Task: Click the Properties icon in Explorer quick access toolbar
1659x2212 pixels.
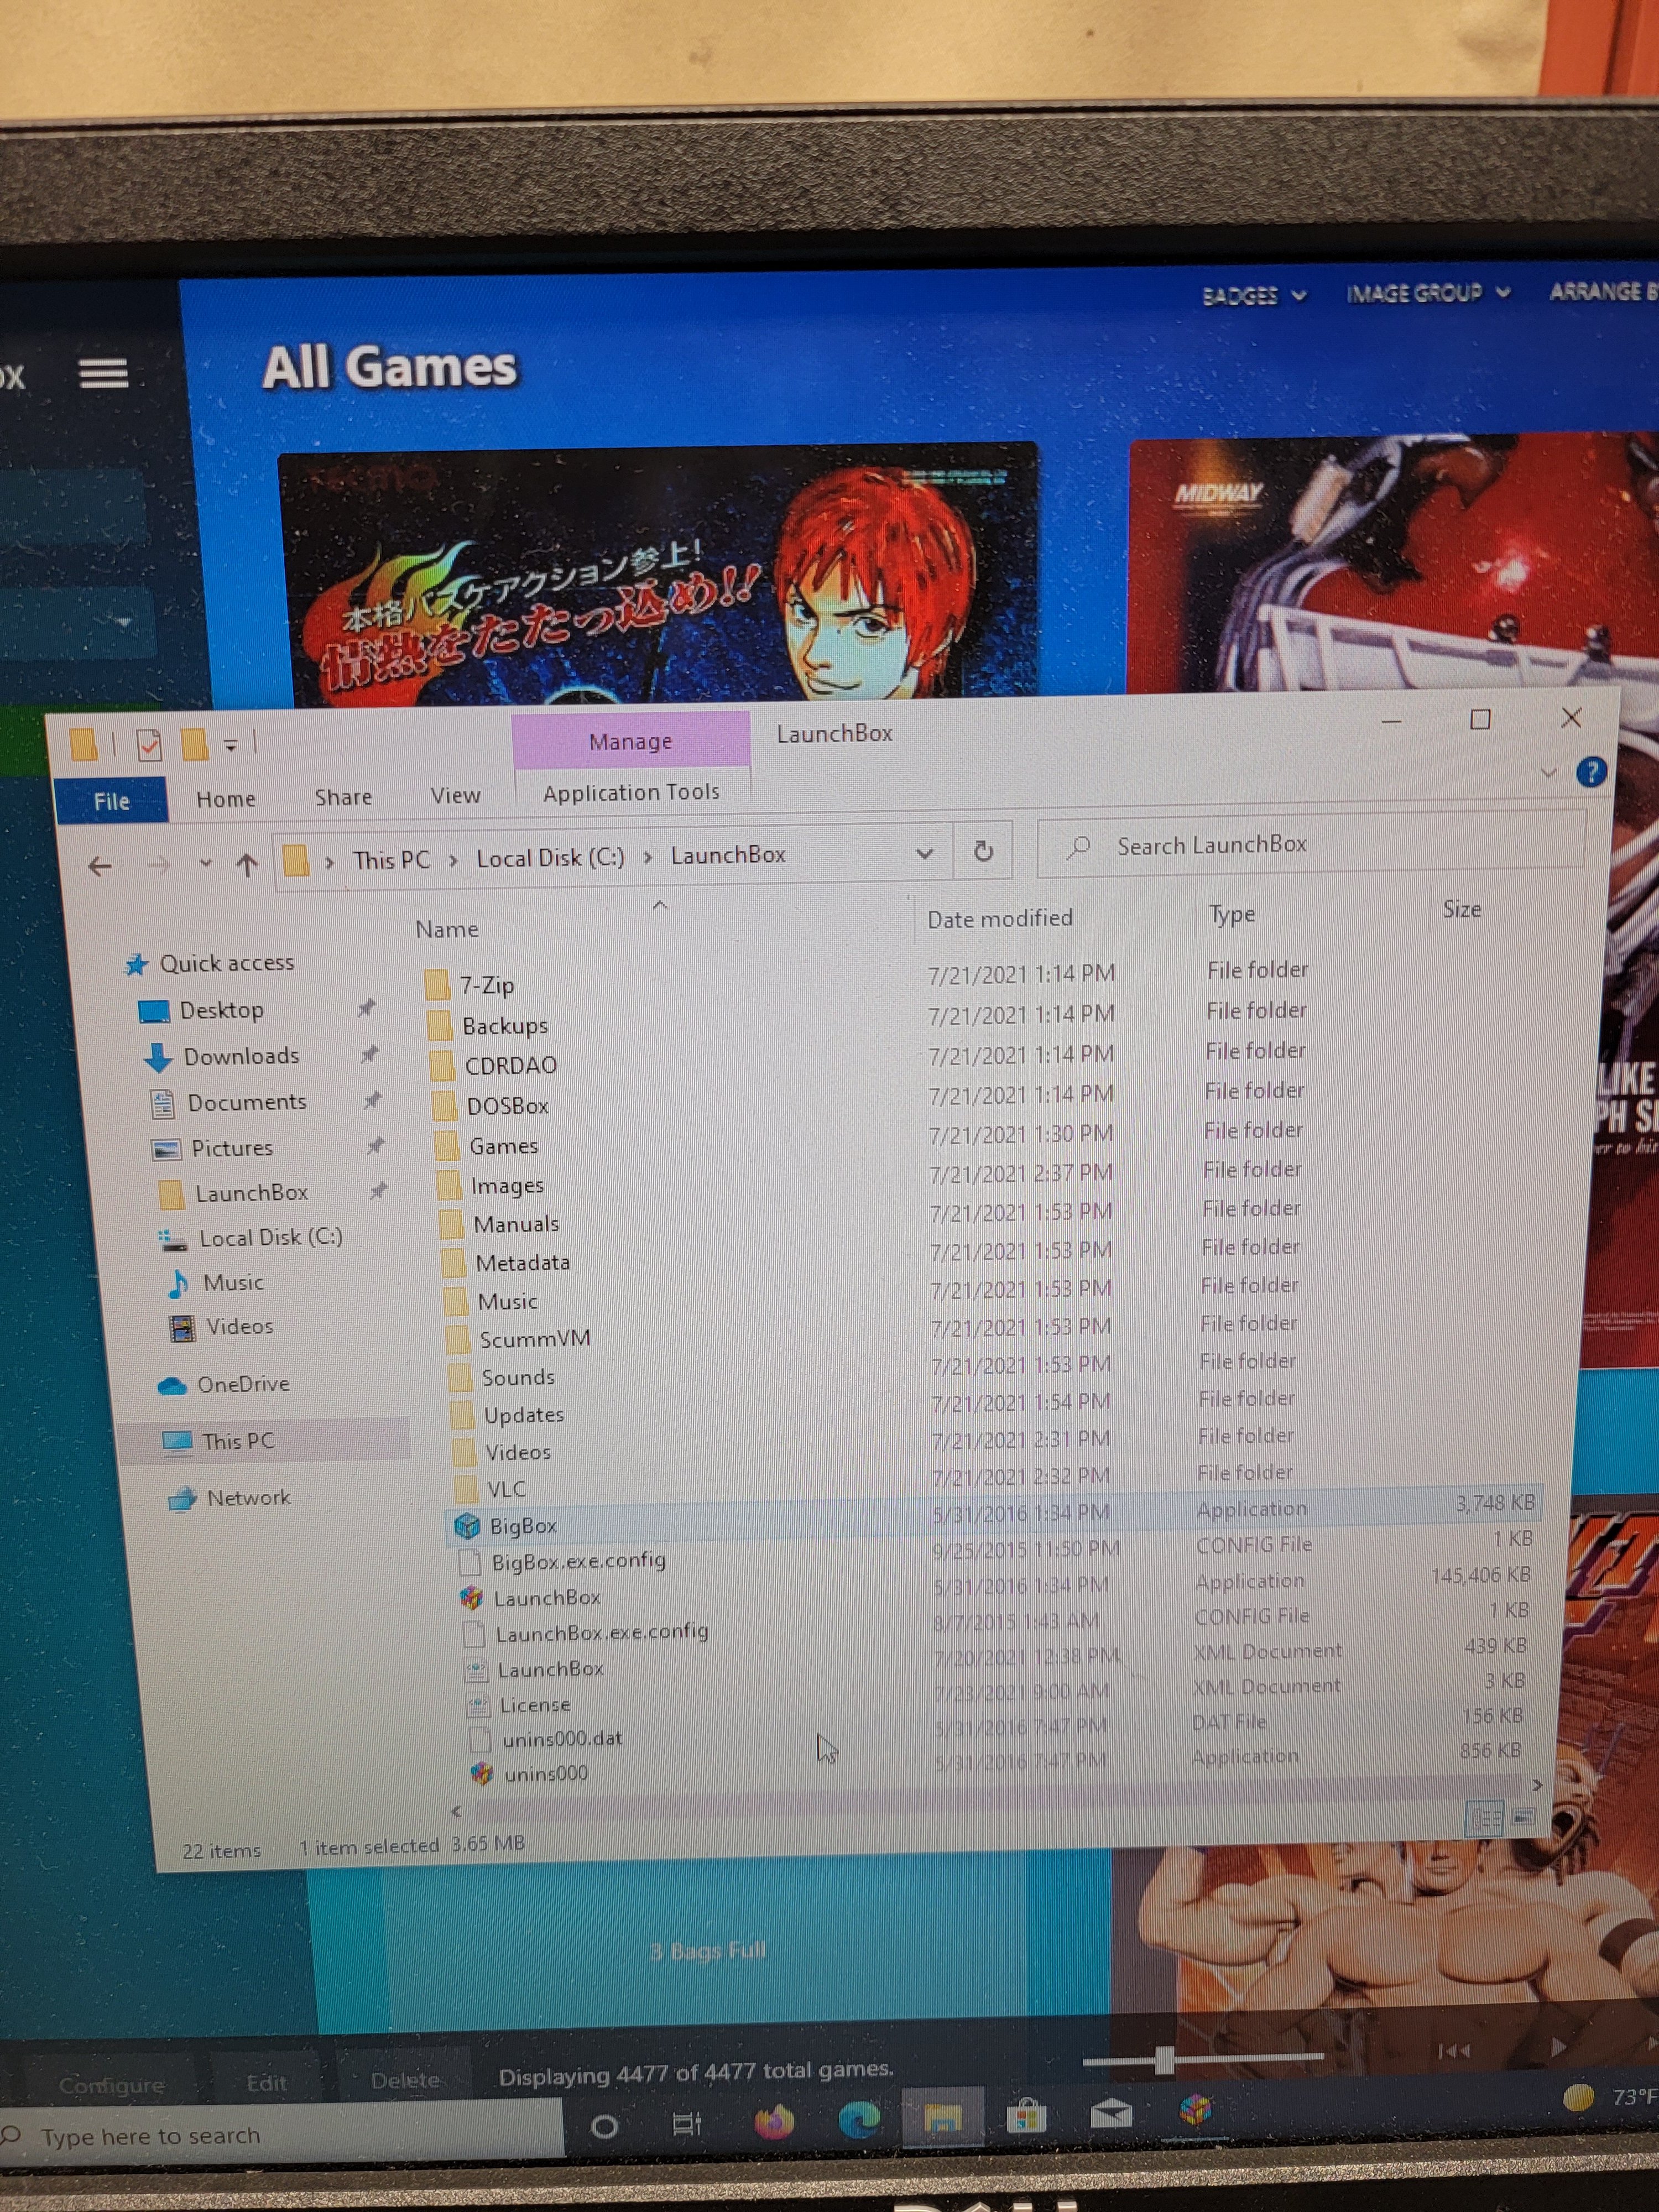Action: [149, 745]
